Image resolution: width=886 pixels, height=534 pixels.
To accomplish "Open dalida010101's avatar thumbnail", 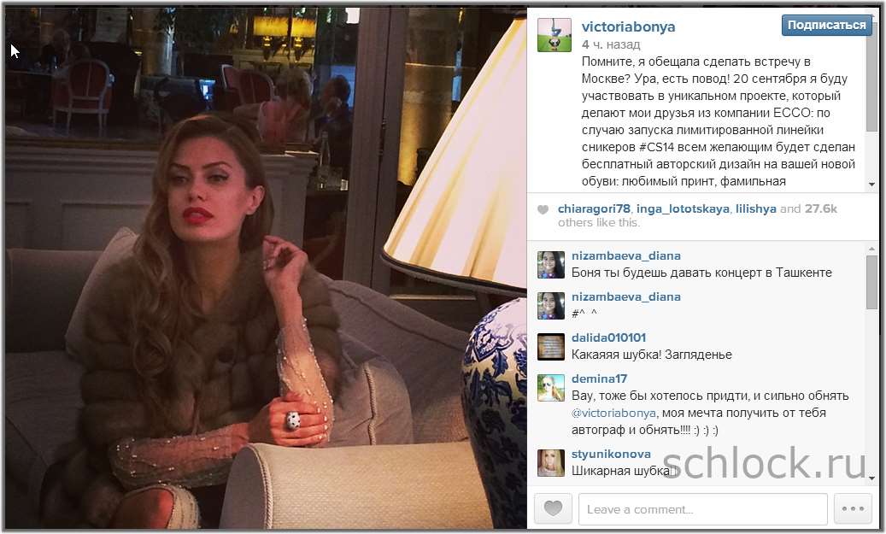I will click(x=550, y=347).
